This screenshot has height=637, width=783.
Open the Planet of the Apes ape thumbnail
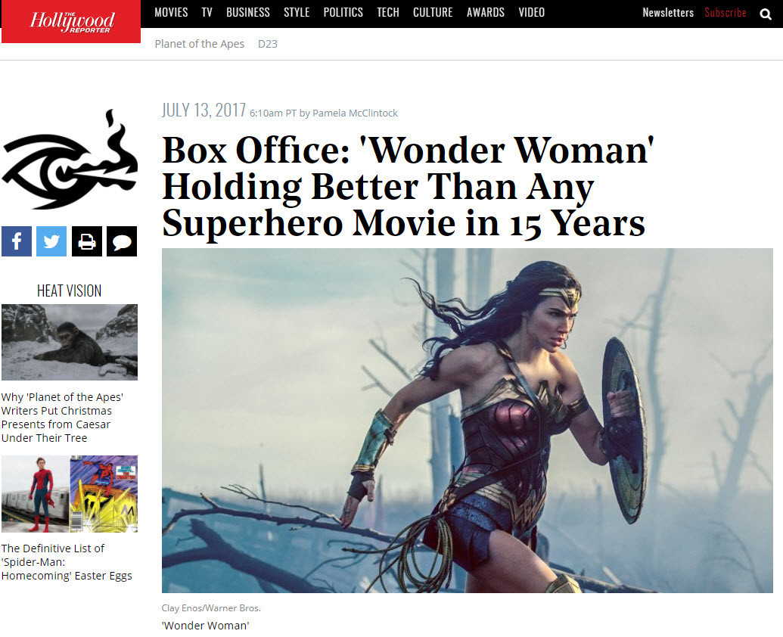point(70,343)
